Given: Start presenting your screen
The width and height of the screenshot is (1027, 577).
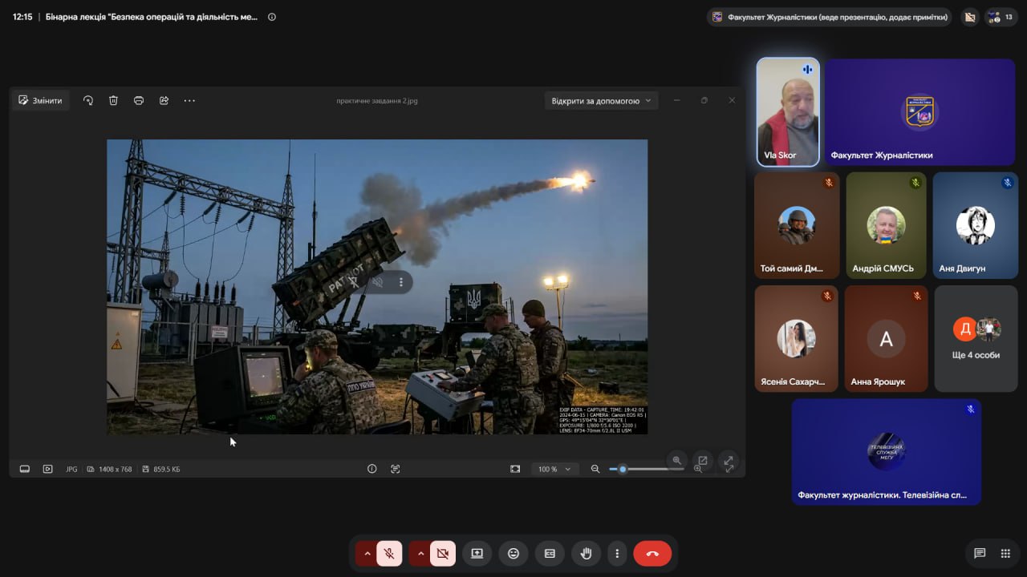Looking at the screenshot, I should coord(477,553).
